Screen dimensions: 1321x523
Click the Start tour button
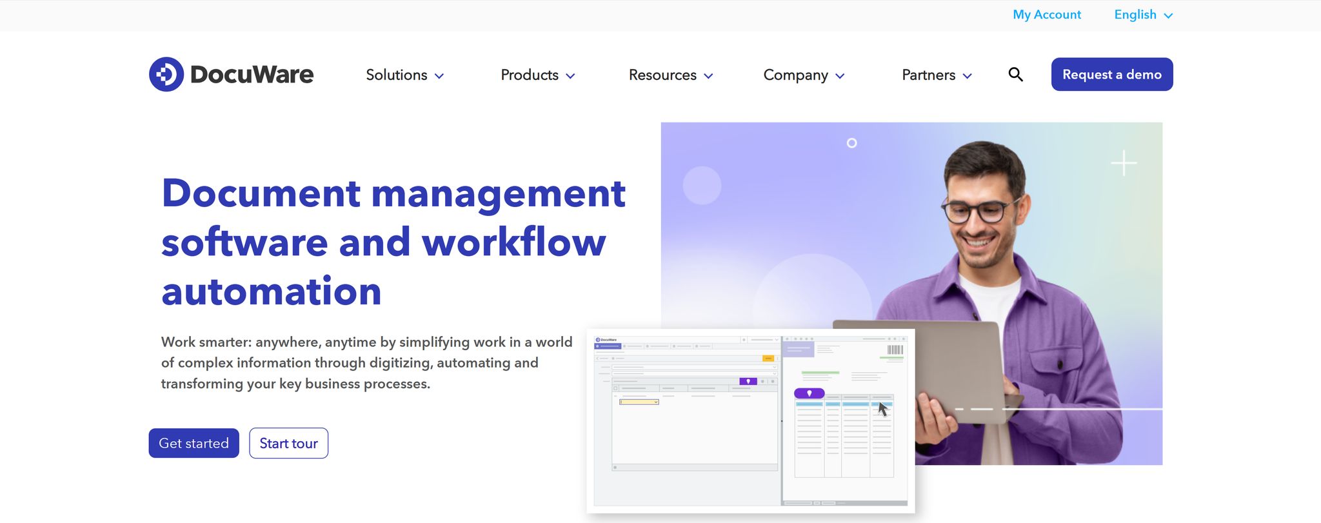288,443
